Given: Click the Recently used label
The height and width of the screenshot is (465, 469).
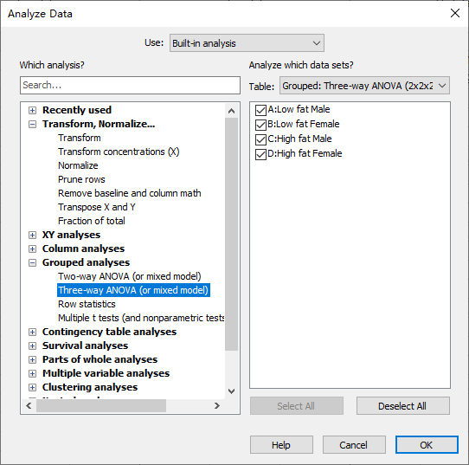Looking at the screenshot, I should pyautogui.click(x=77, y=110).
